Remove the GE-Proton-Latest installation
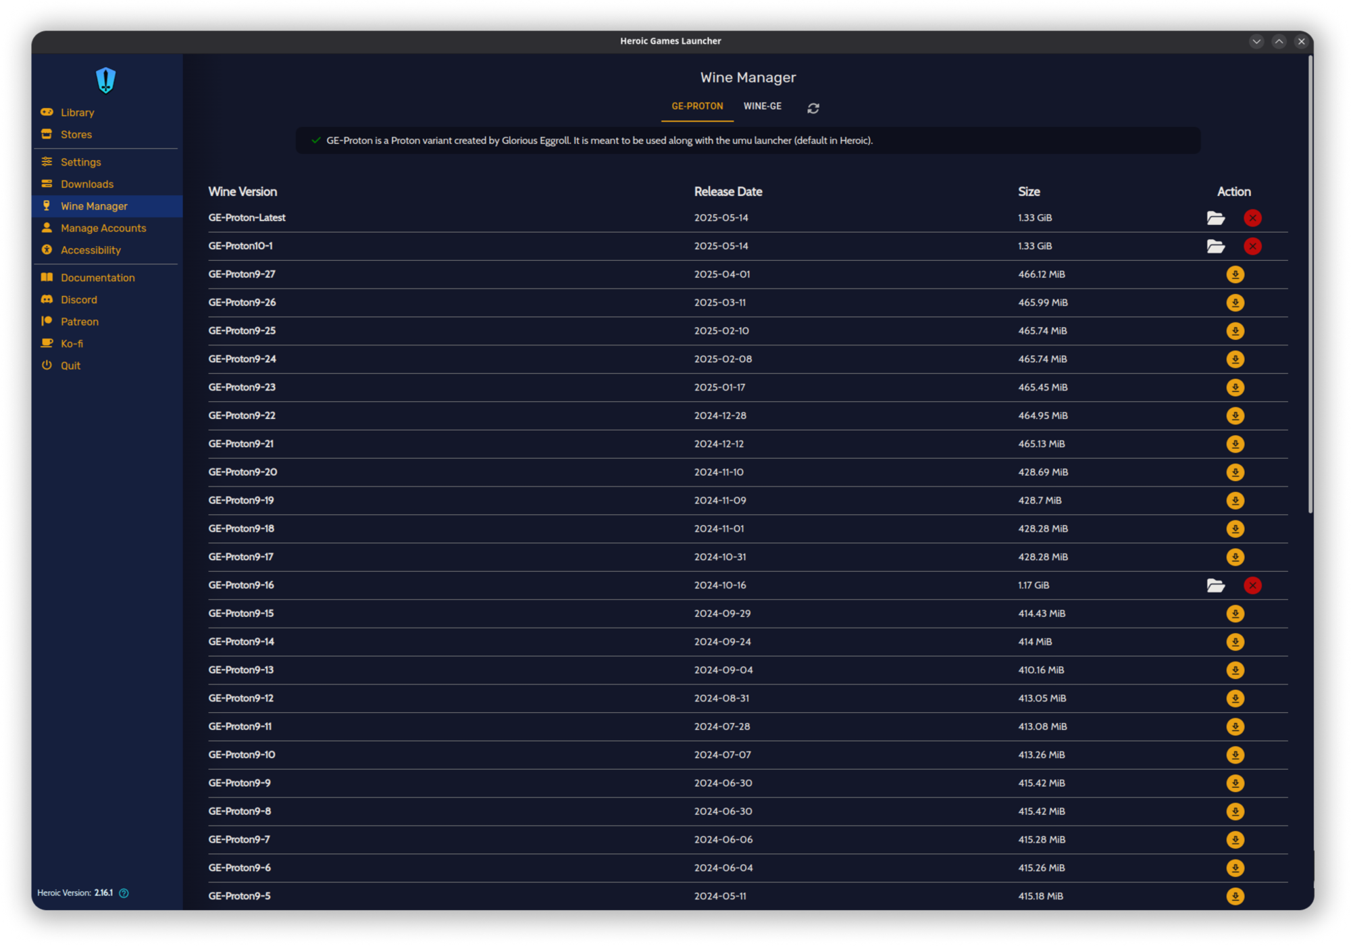The height and width of the screenshot is (946, 1351). point(1252,218)
